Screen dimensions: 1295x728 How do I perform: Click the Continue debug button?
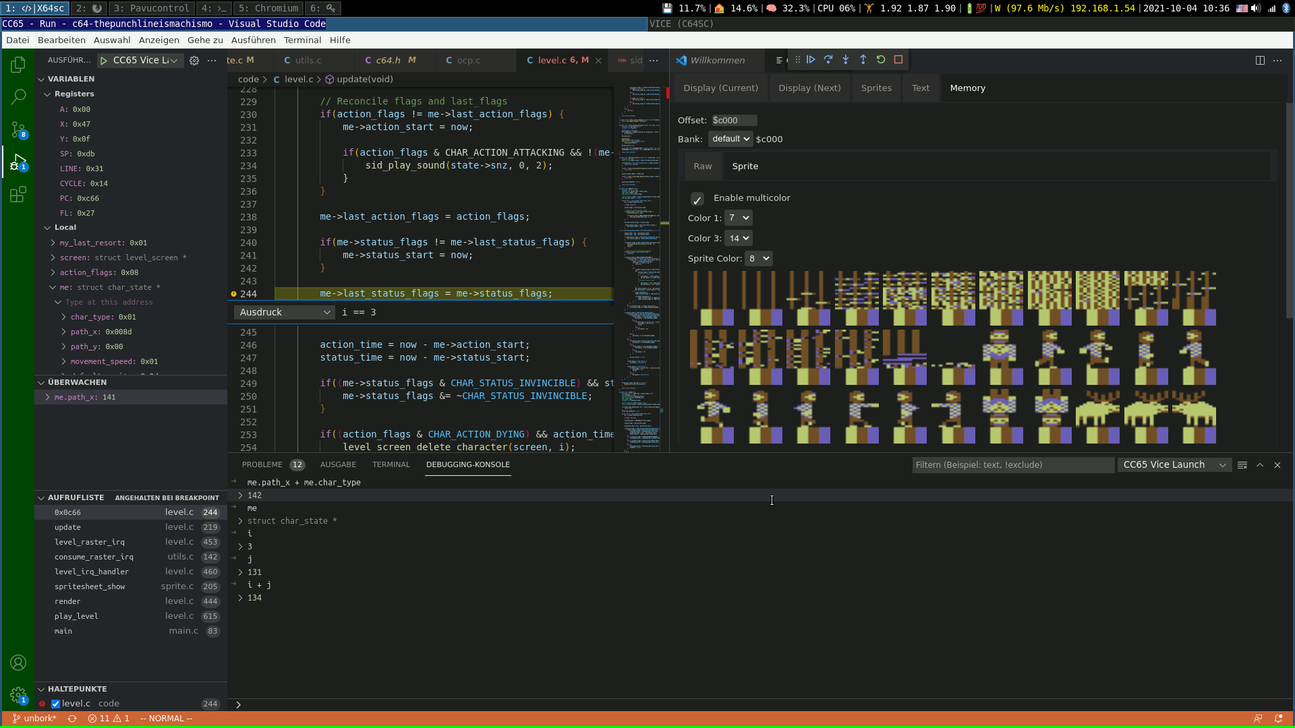tap(811, 60)
